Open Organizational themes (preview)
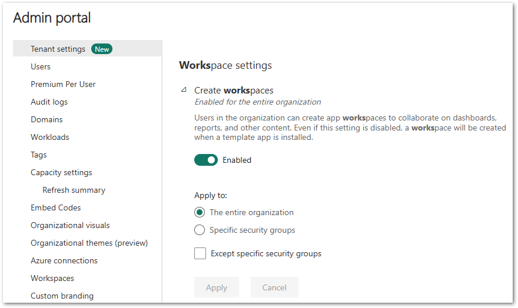The height and width of the screenshot is (308, 518). (x=89, y=243)
